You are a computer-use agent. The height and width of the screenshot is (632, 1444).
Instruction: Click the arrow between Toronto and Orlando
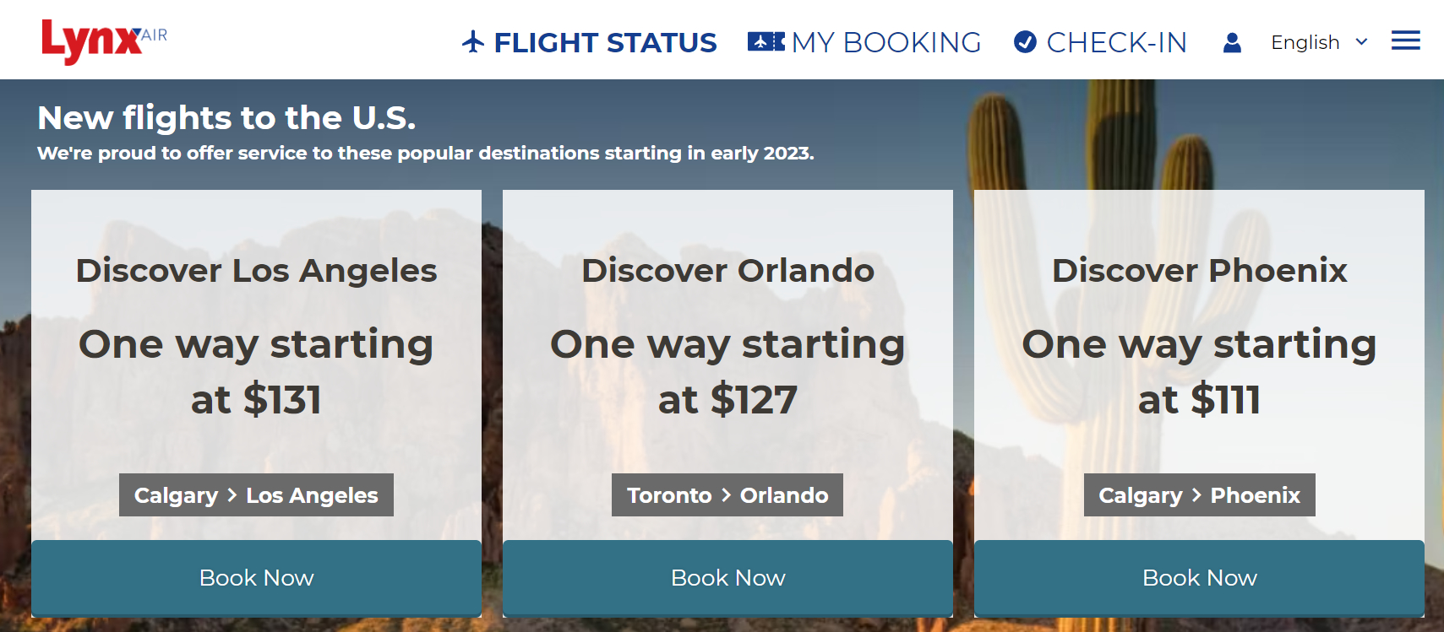click(726, 495)
